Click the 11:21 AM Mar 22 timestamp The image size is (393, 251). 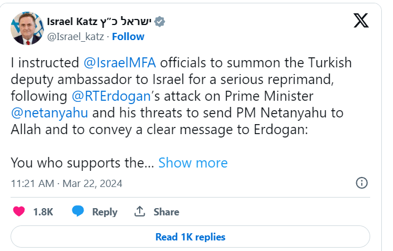(66, 183)
